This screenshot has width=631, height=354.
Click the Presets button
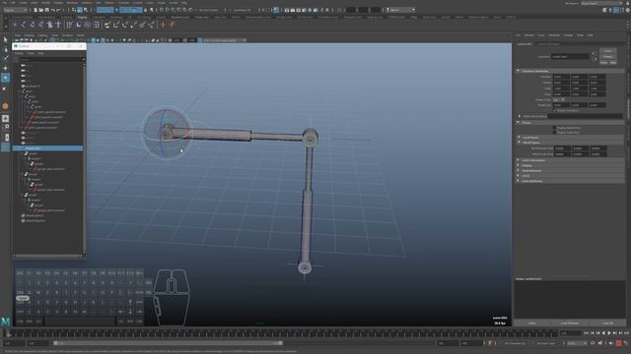(x=607, y=57)
